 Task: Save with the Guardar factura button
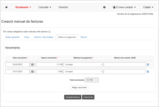[73, 97]
